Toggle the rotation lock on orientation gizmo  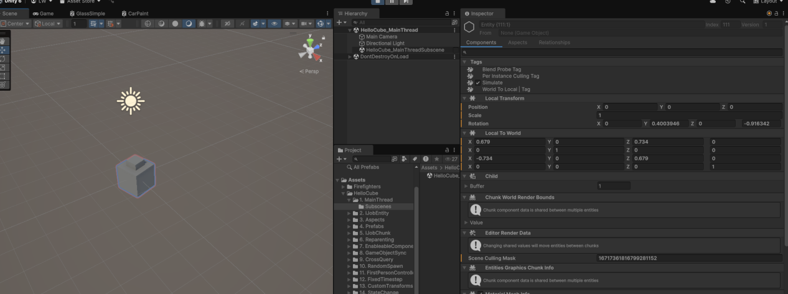click(324, 39)
